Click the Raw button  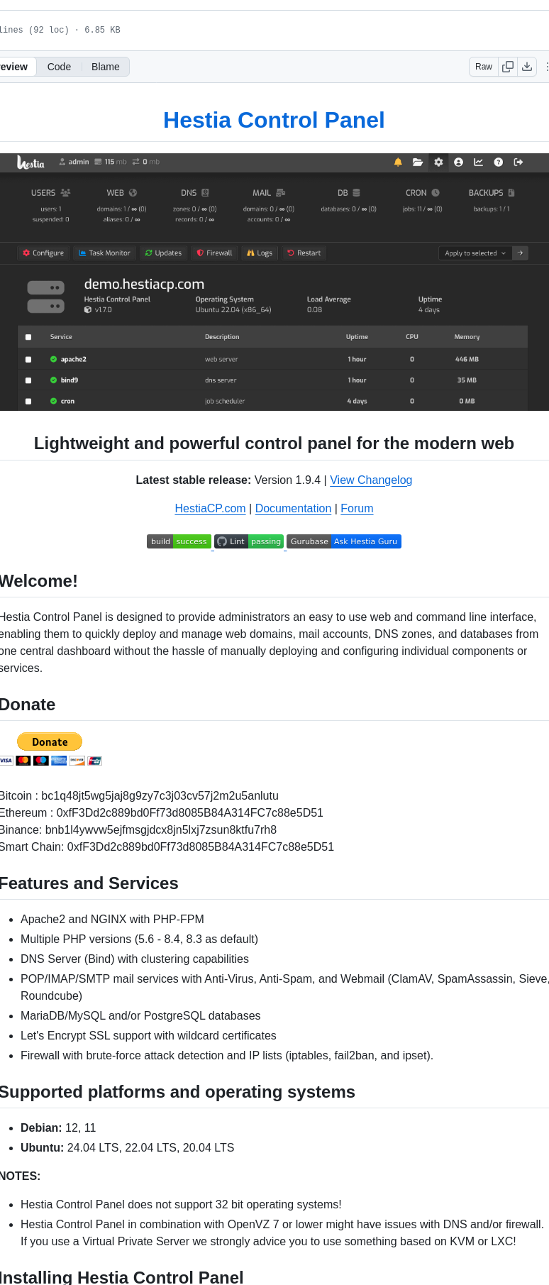(484, 67)
